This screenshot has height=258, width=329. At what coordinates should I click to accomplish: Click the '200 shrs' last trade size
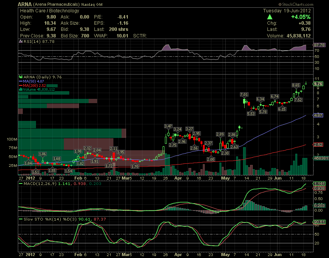click(x=118, y=29)
